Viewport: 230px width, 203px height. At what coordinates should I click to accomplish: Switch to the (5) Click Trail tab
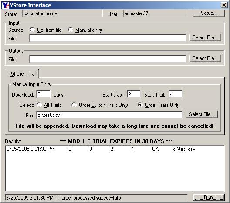tap(23, 74)
